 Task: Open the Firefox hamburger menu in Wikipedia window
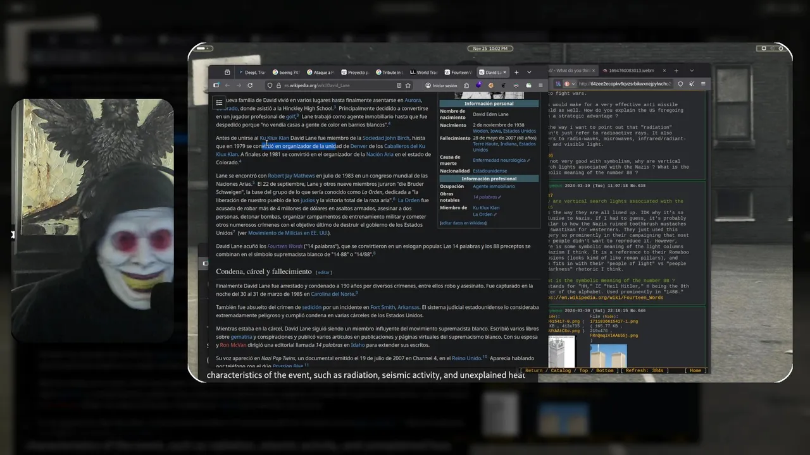540,85
